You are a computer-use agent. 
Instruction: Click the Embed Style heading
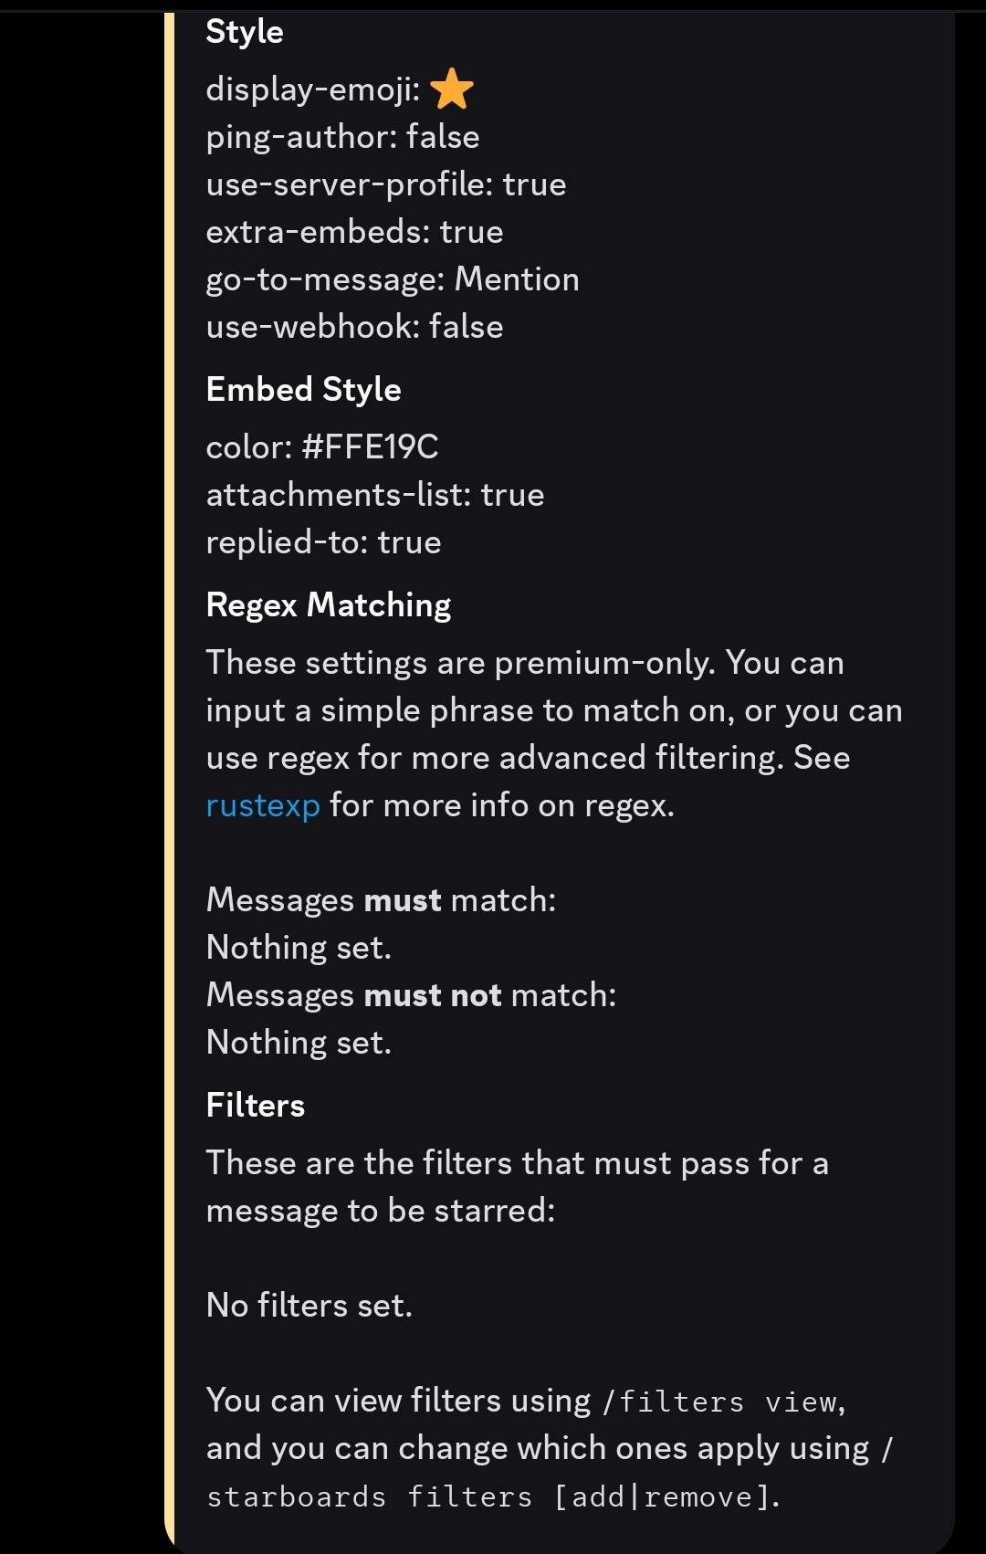tap(303, 390)
